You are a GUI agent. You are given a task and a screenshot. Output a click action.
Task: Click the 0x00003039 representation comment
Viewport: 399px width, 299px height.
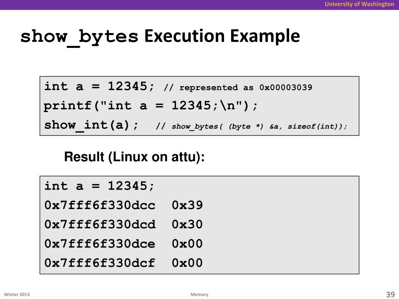point(238,88)
